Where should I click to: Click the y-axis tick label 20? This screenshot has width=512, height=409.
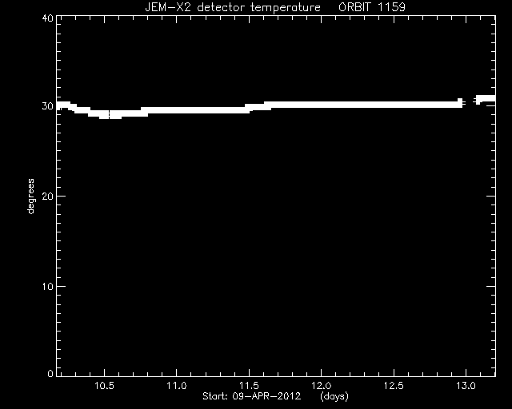[48, 197]
